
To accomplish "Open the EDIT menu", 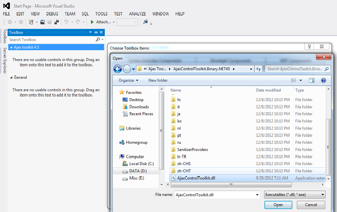I will click(x=20, y=14).
